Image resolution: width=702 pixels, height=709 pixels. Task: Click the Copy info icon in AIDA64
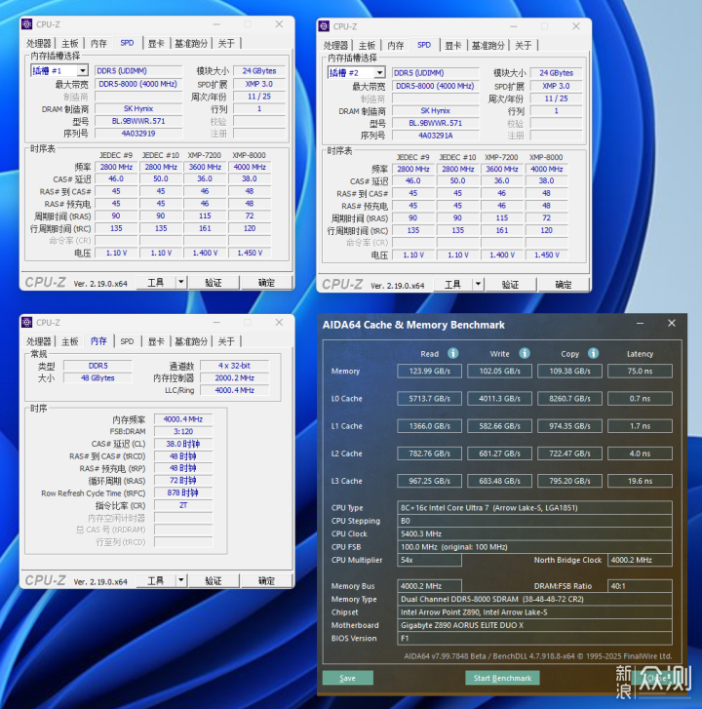coord(594,353)
